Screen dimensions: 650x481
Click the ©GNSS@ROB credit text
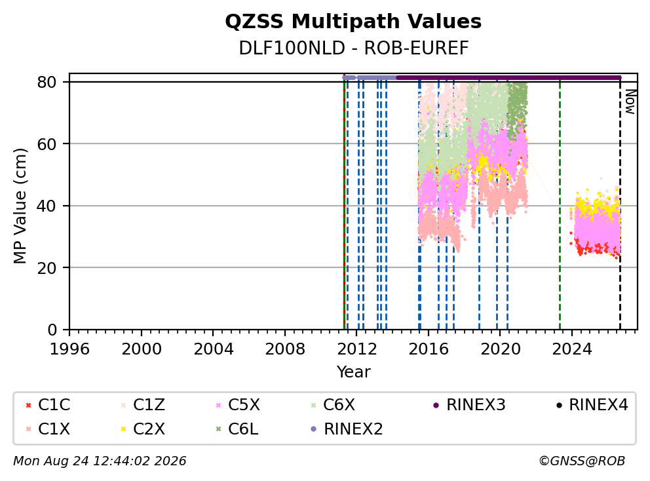[582, 461]
